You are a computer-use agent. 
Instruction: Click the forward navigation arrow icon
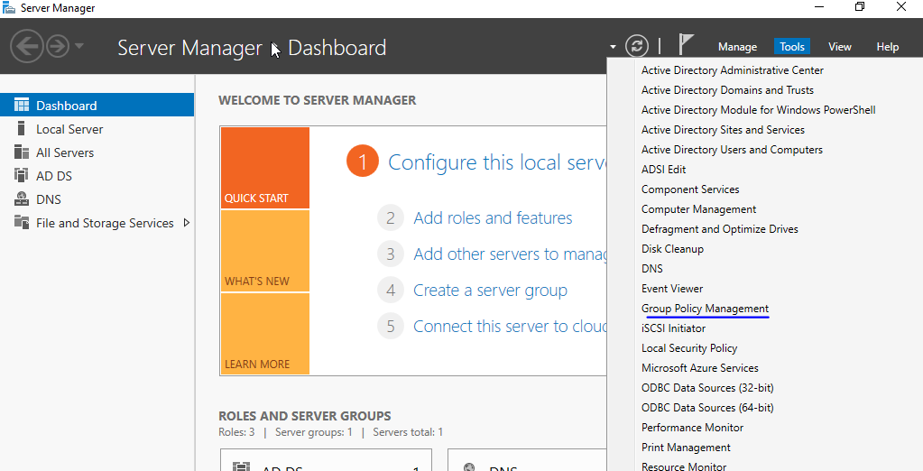tap(58, 46)
